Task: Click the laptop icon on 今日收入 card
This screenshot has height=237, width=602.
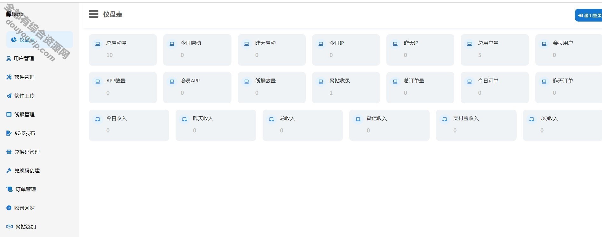Action: (98, 119)
